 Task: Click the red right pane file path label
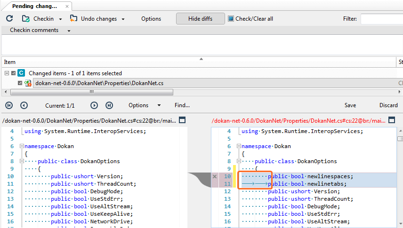click(298, 121)
